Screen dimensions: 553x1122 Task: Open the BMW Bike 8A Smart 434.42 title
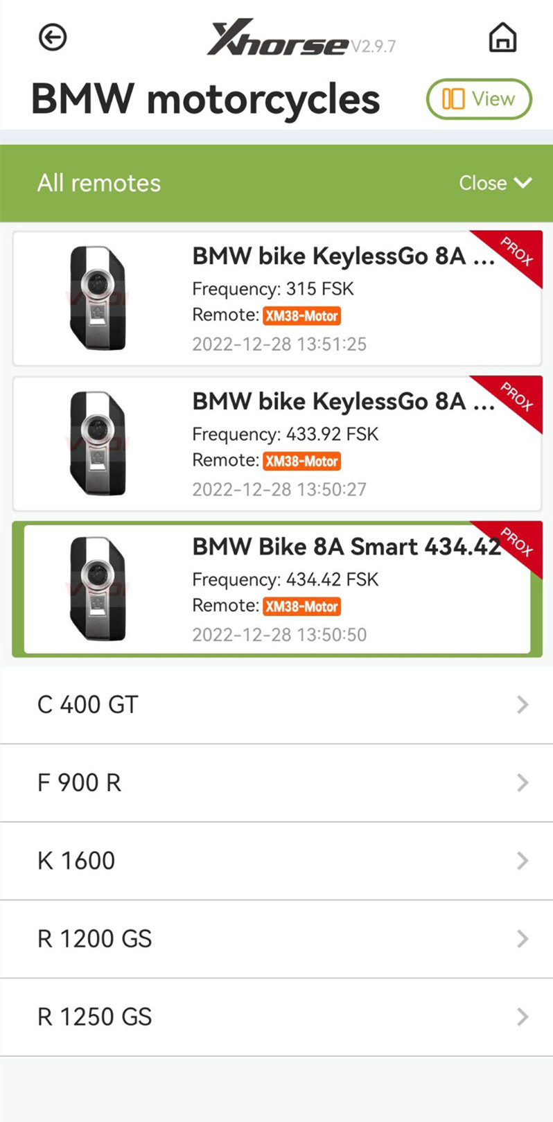346,547
